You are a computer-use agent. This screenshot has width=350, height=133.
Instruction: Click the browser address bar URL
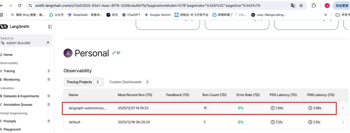147,6
